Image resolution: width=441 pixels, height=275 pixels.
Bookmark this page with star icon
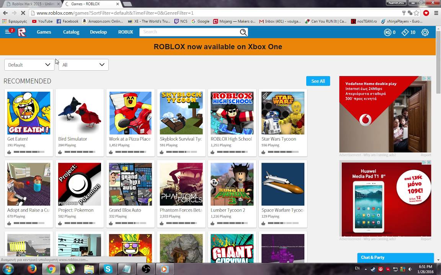pyautogui.click(x=416, y=13)
